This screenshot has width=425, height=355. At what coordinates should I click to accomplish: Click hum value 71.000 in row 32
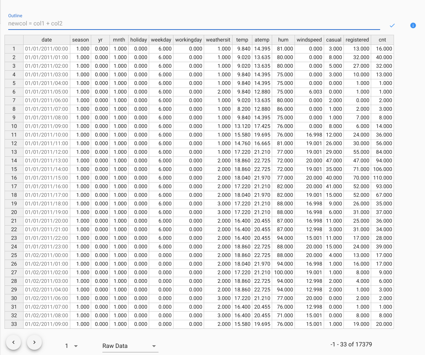pyautogui.click(x=283, y=315)
